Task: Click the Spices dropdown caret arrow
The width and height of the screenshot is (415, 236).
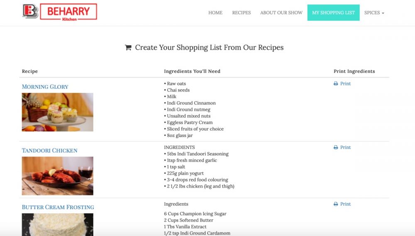Action: (383, 13)
